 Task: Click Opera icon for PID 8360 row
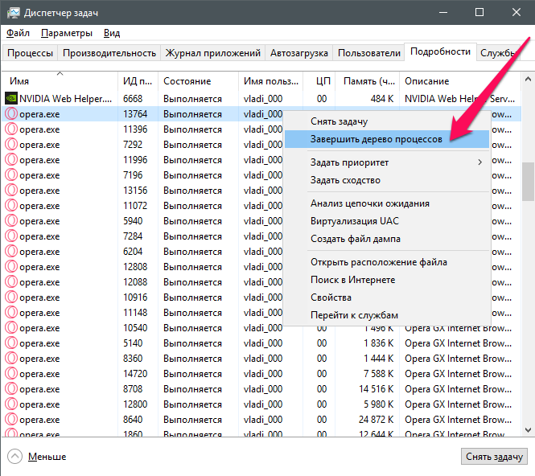(x=11, y=359)
